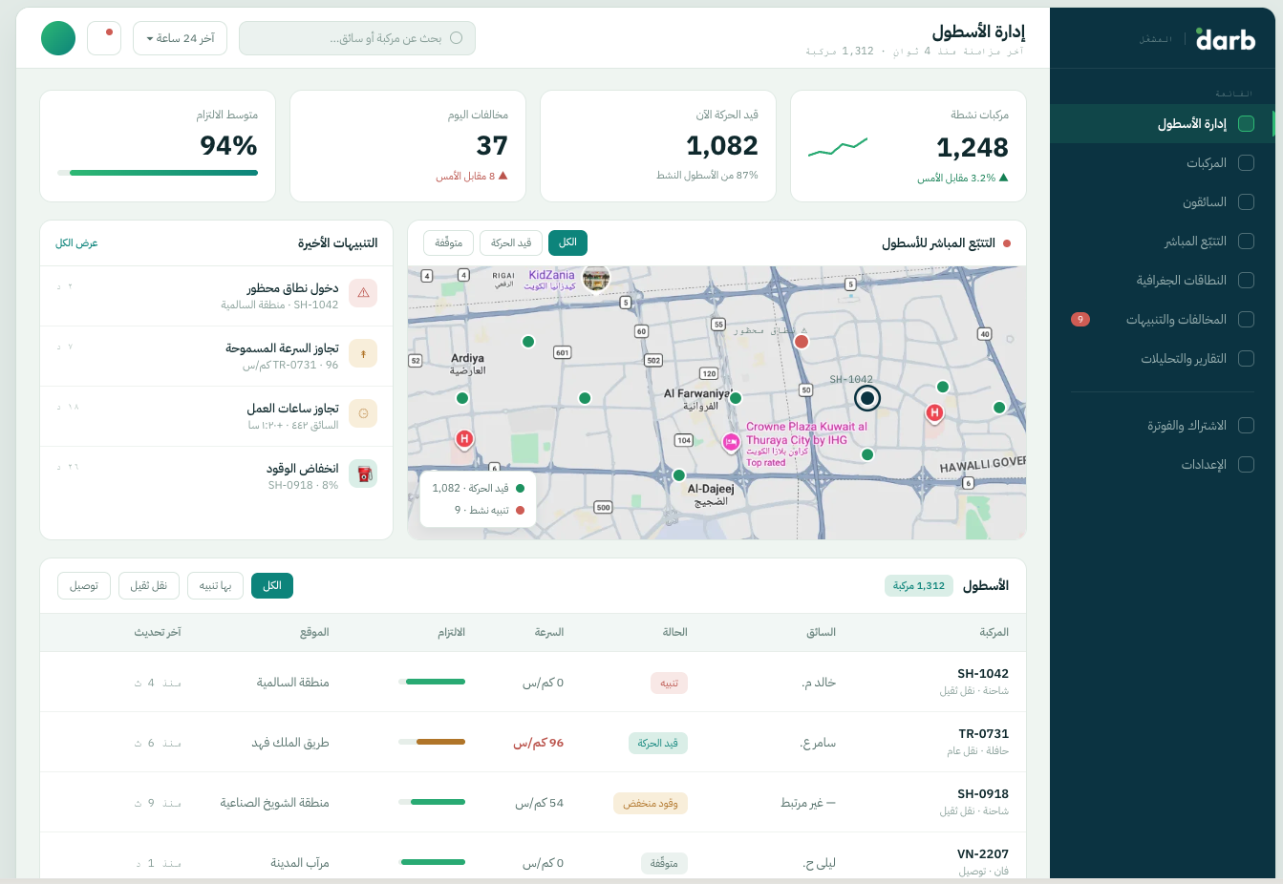Filter fleet table by نقل ثقيل

[149, 585]
